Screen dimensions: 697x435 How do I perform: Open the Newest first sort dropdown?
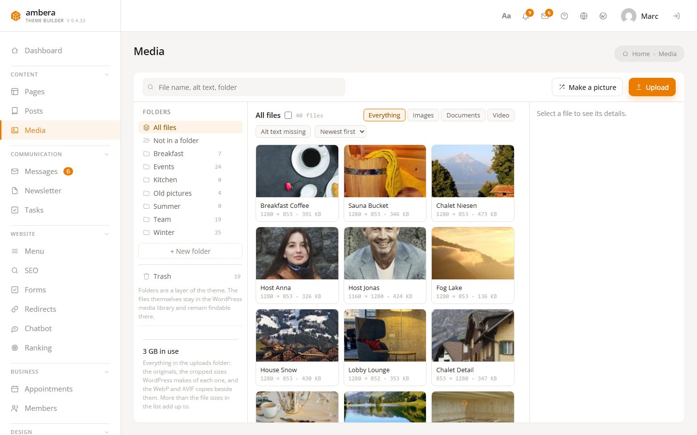(340, 131)
